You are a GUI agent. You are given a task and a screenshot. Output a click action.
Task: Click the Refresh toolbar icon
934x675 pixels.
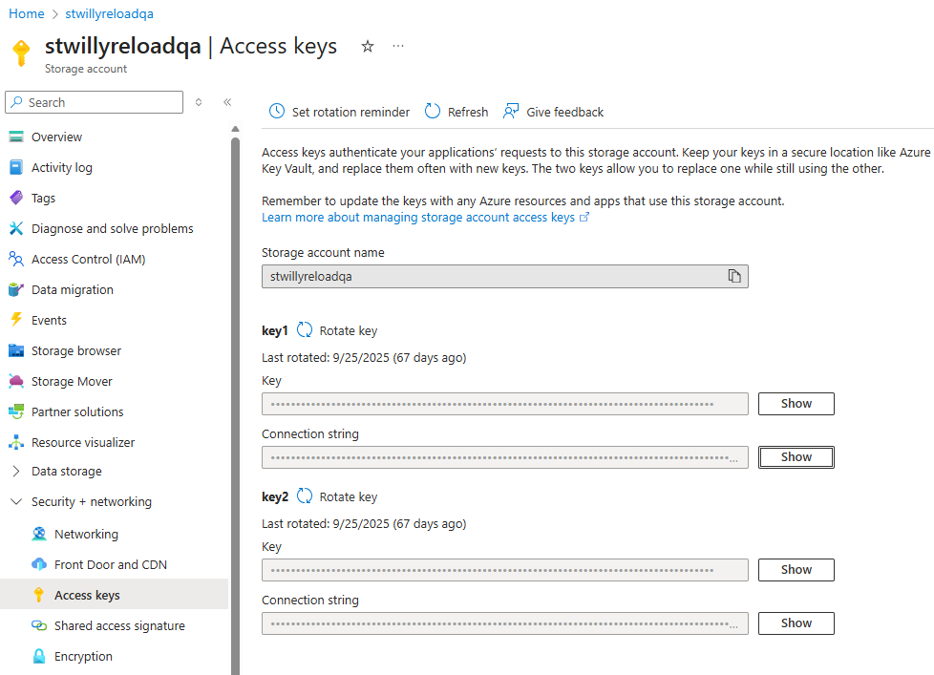(433, 112)
